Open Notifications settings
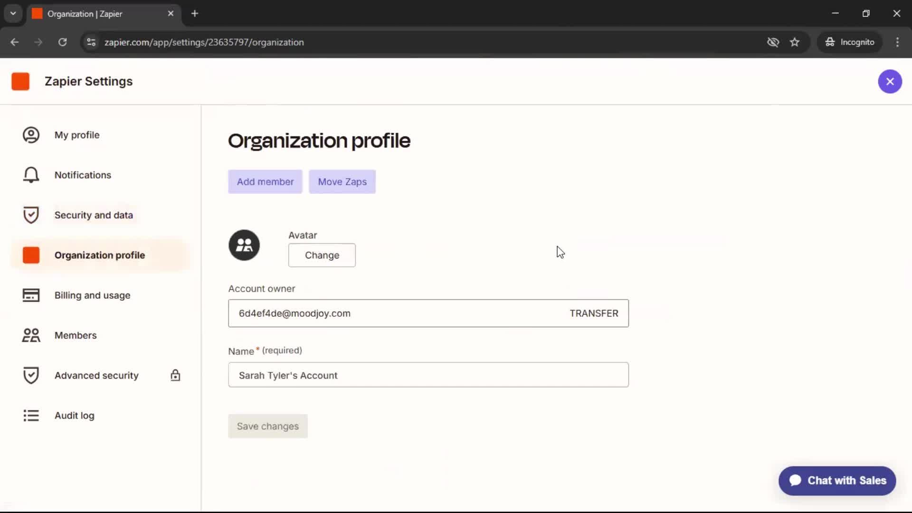This screenshot has width=912, height=513. coord(101,175)
